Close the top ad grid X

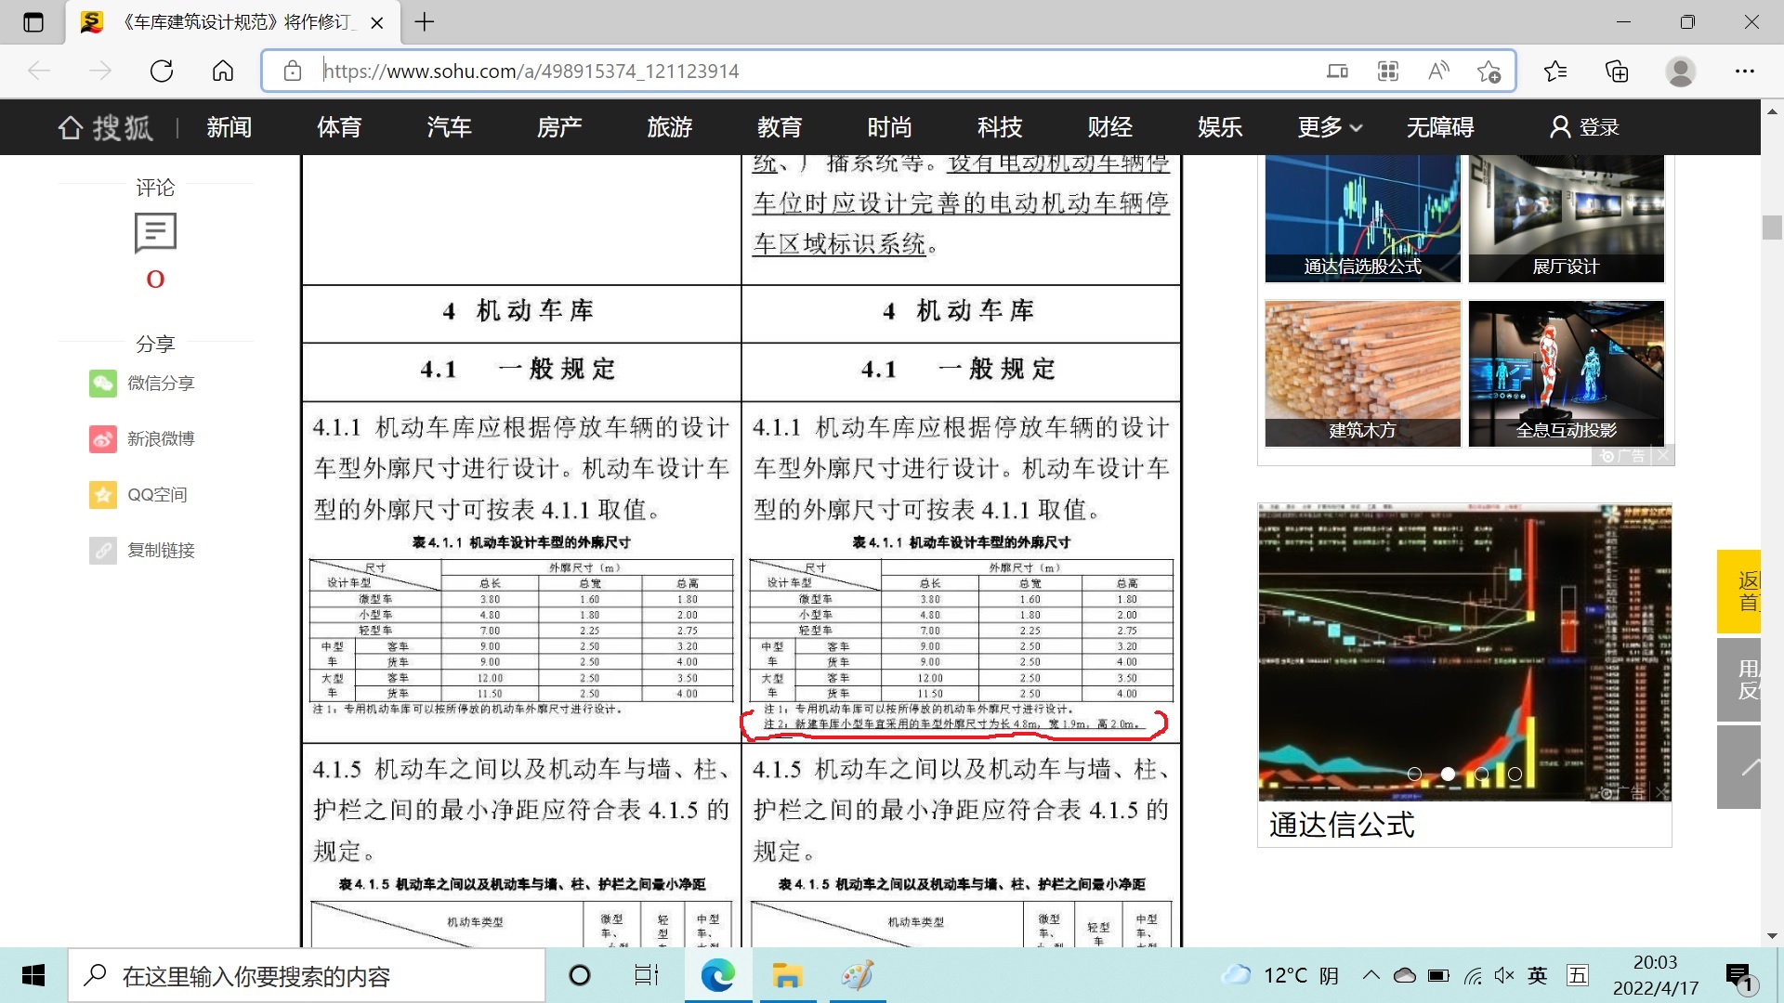[1663, 455]
